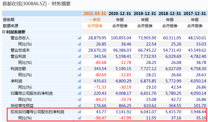Select the 2020-12-31 column header

pos(120,13)
